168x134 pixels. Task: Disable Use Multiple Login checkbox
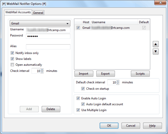(78, 110)
